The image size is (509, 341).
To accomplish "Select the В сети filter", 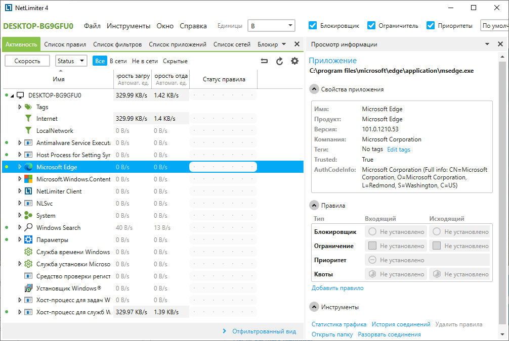I will 118,61.
